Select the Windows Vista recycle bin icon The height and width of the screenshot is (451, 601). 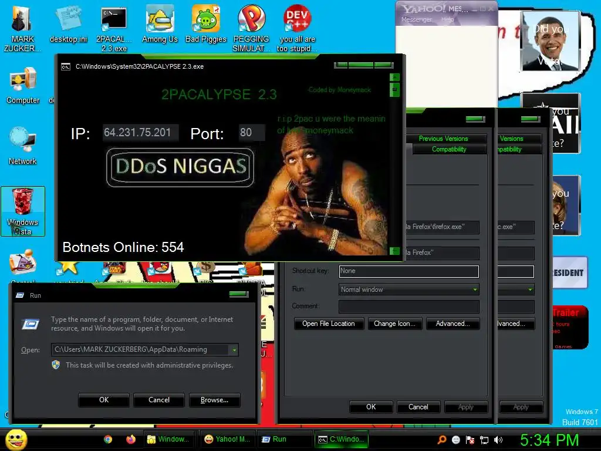23,211
